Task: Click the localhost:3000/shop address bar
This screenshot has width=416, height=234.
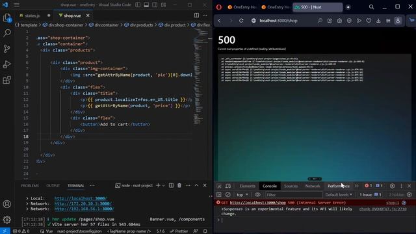Action: pyautogui.click(x=278, y=21)
